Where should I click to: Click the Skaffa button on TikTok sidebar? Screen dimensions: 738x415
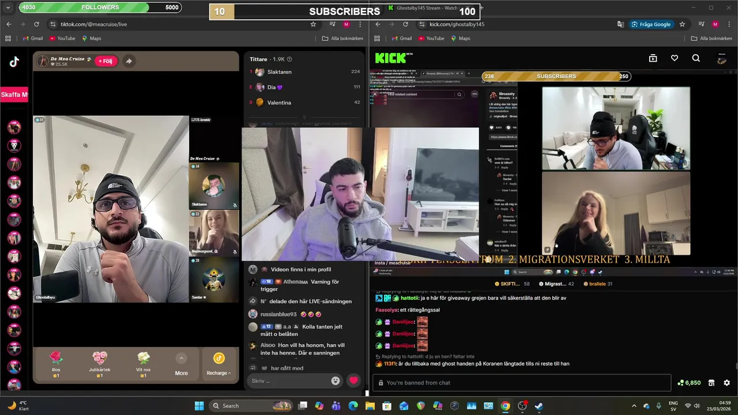click(14, 95)
